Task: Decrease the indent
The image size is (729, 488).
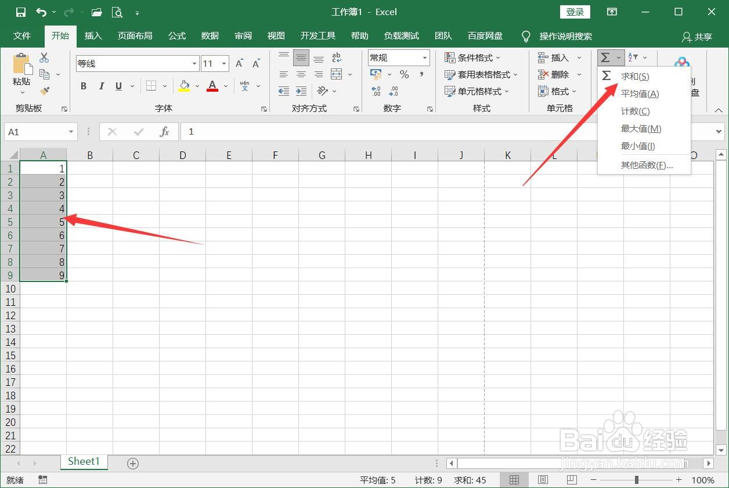Action: 284,91
